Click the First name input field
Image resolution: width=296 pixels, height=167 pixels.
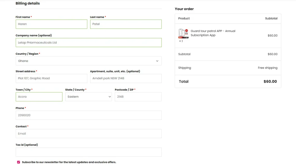click(51, 24)
